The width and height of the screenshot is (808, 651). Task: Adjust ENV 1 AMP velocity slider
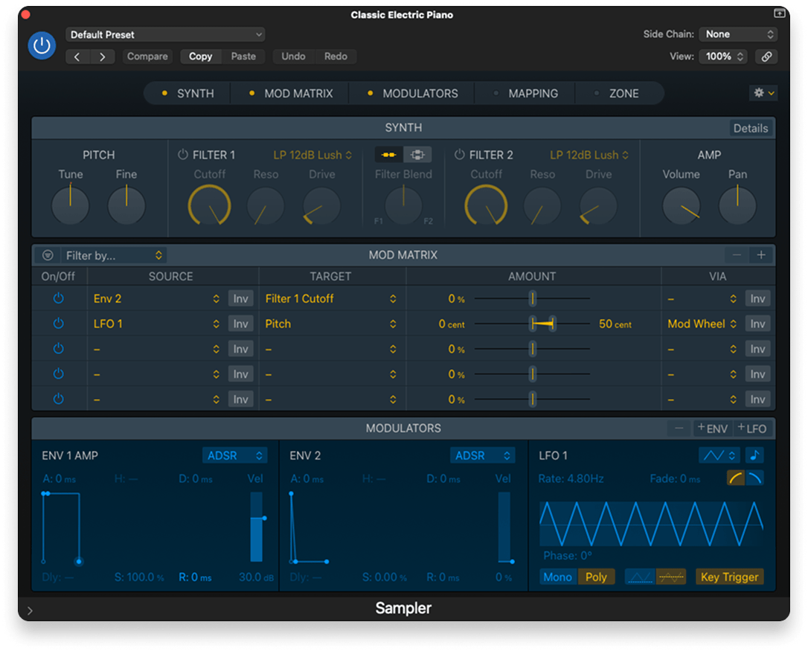(x=257, y=526)
